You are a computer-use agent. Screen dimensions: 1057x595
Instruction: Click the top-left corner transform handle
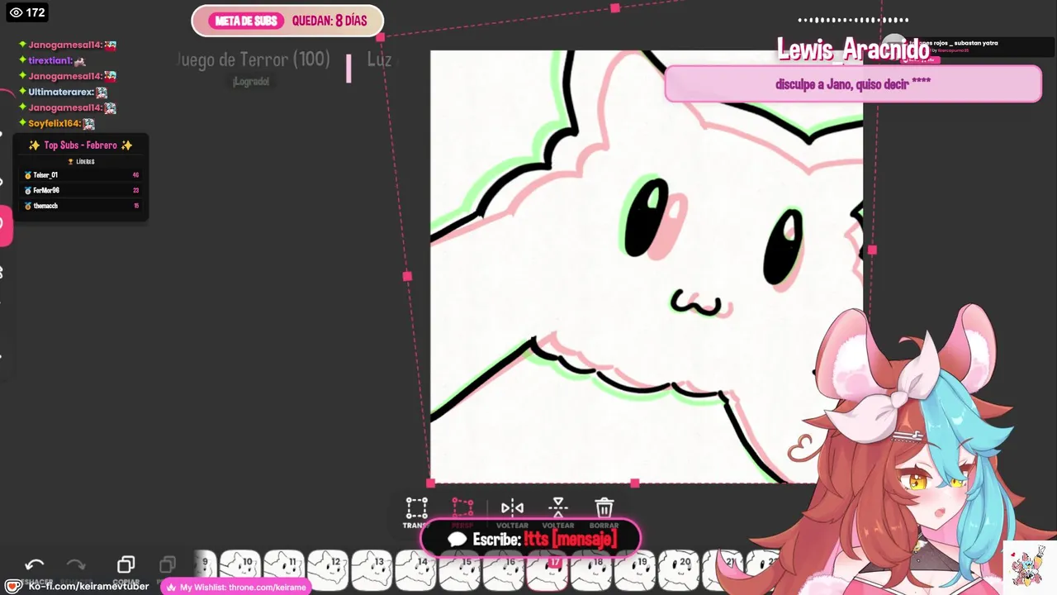click(x=380, y=37)
